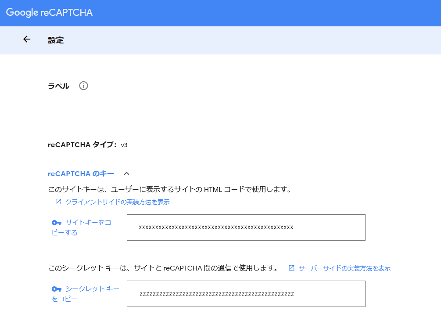Click the secret key description sentence

163,268
